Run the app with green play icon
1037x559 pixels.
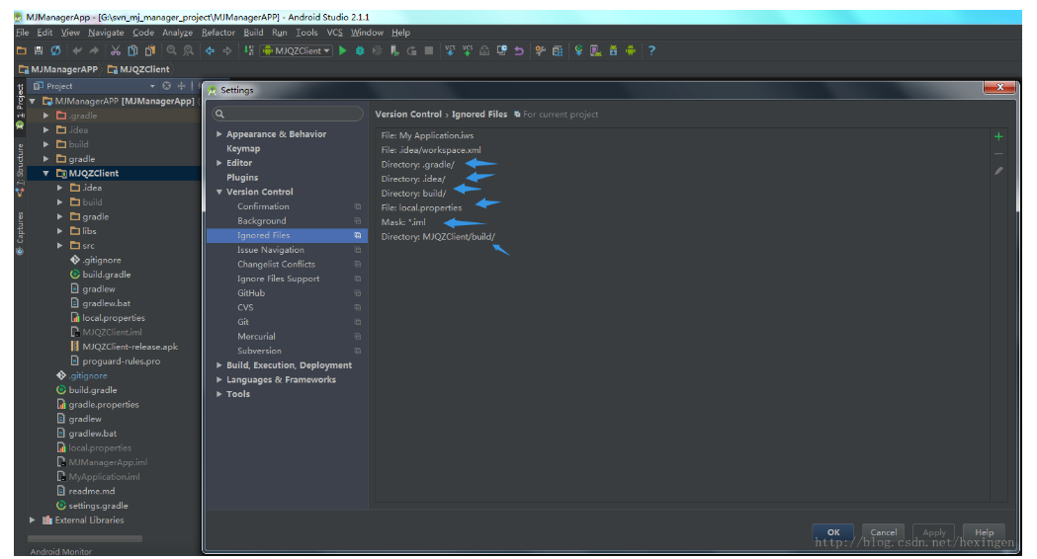click(x=343, y=50)
